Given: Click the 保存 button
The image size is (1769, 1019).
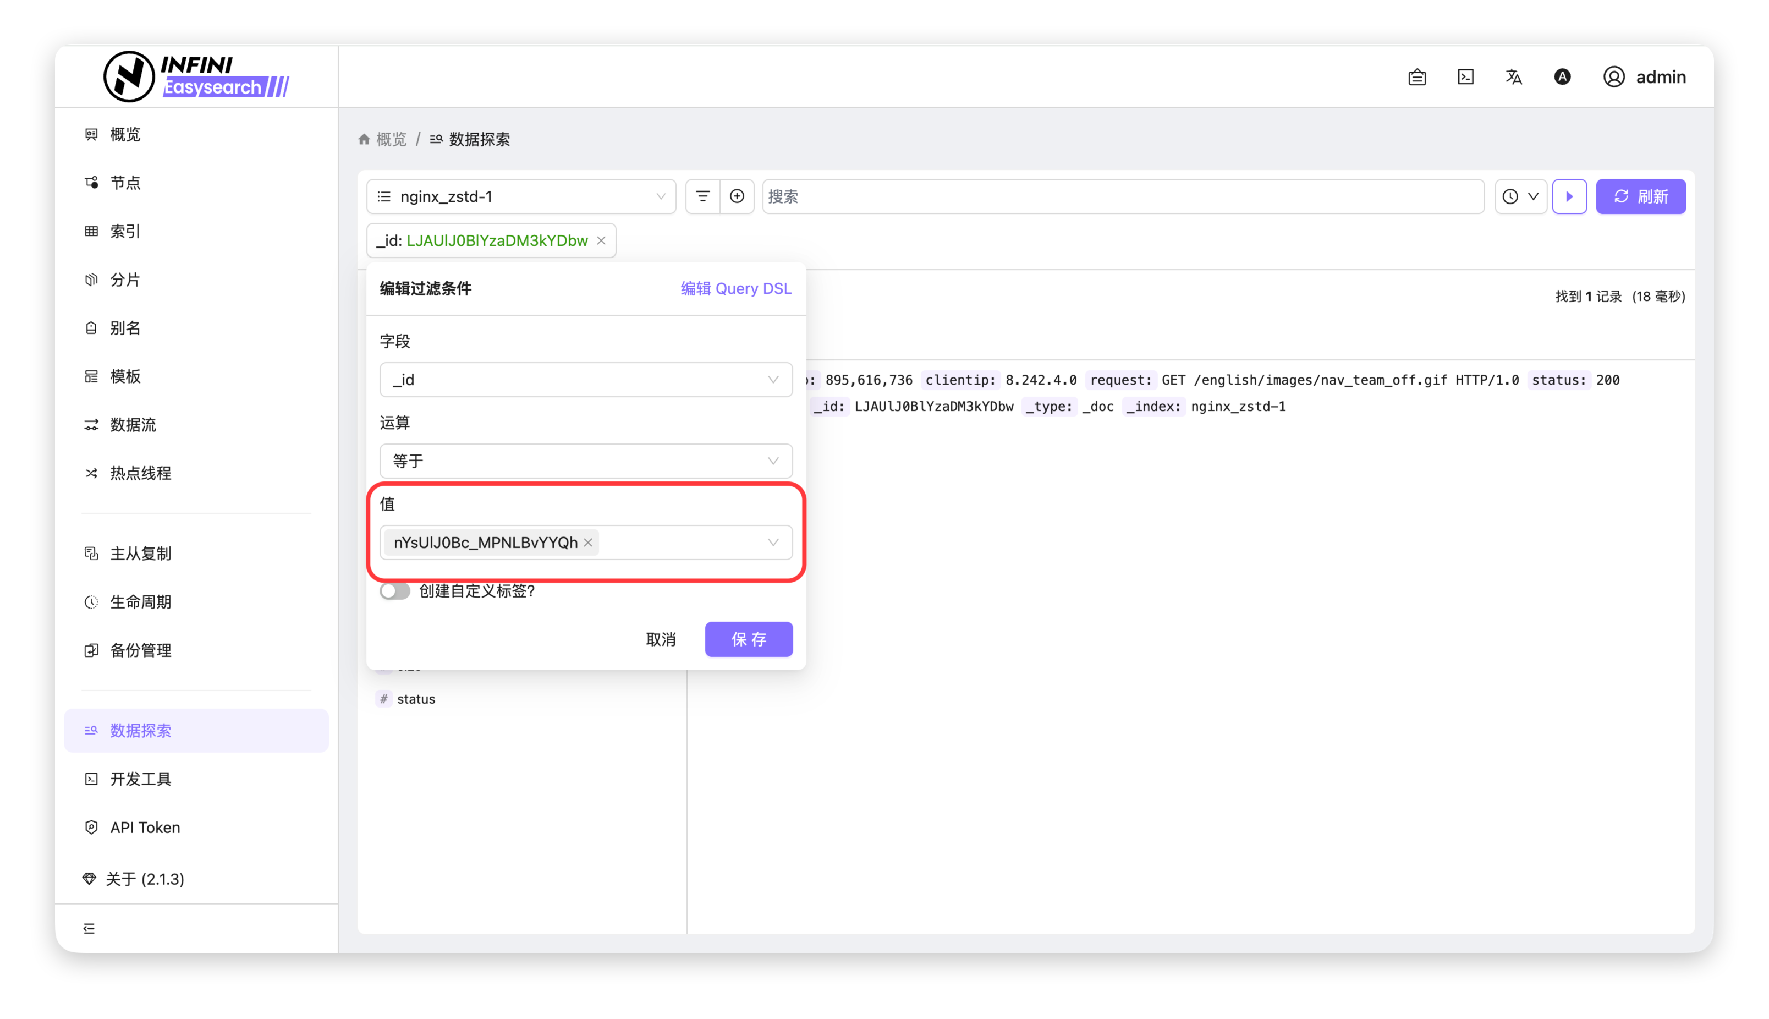Looking at the screenshot, I should coord(749,639).
